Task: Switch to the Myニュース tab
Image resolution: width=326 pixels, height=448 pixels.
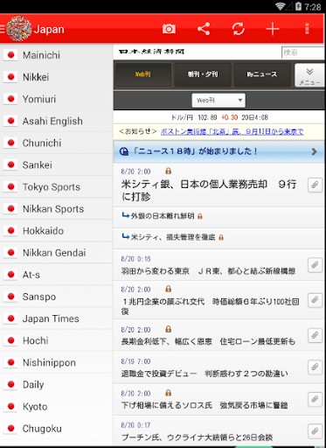Action: [x=262, y=74]
